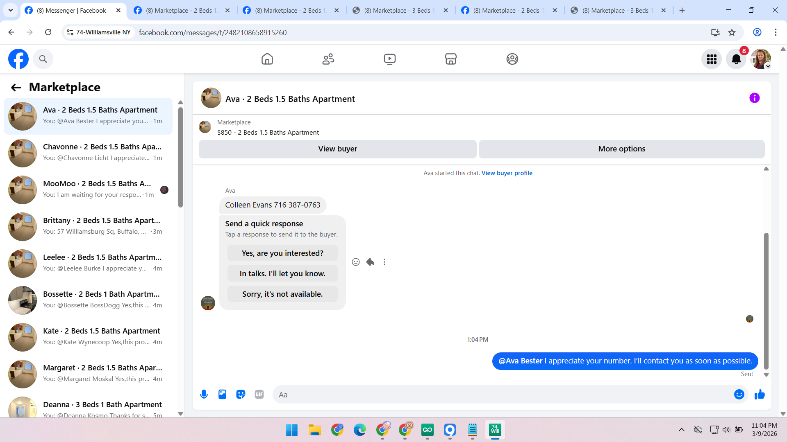Attach a photo using image icon
The height and width of the screenshot is (442, 787).
[222, 395]
